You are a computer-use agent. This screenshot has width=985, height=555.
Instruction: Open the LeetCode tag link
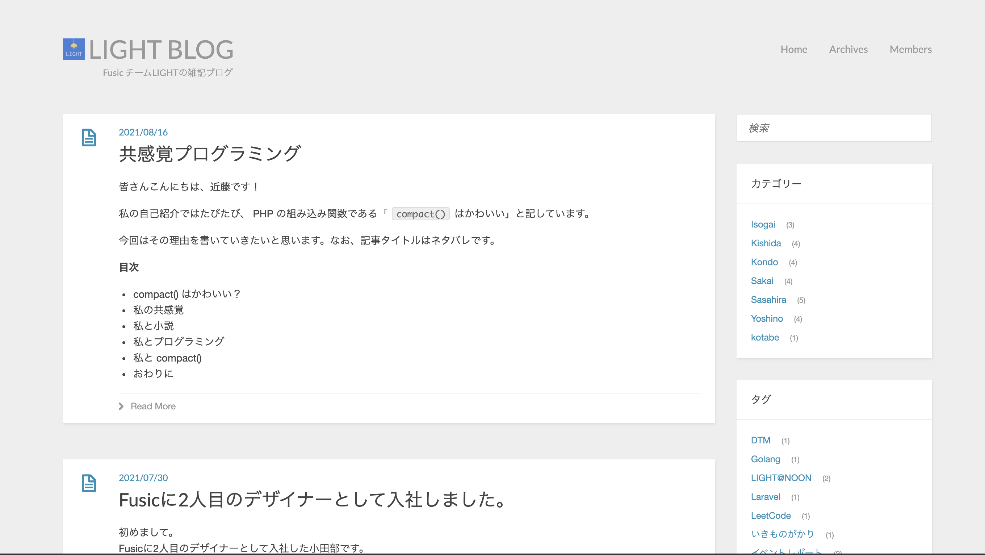point(770,516)
